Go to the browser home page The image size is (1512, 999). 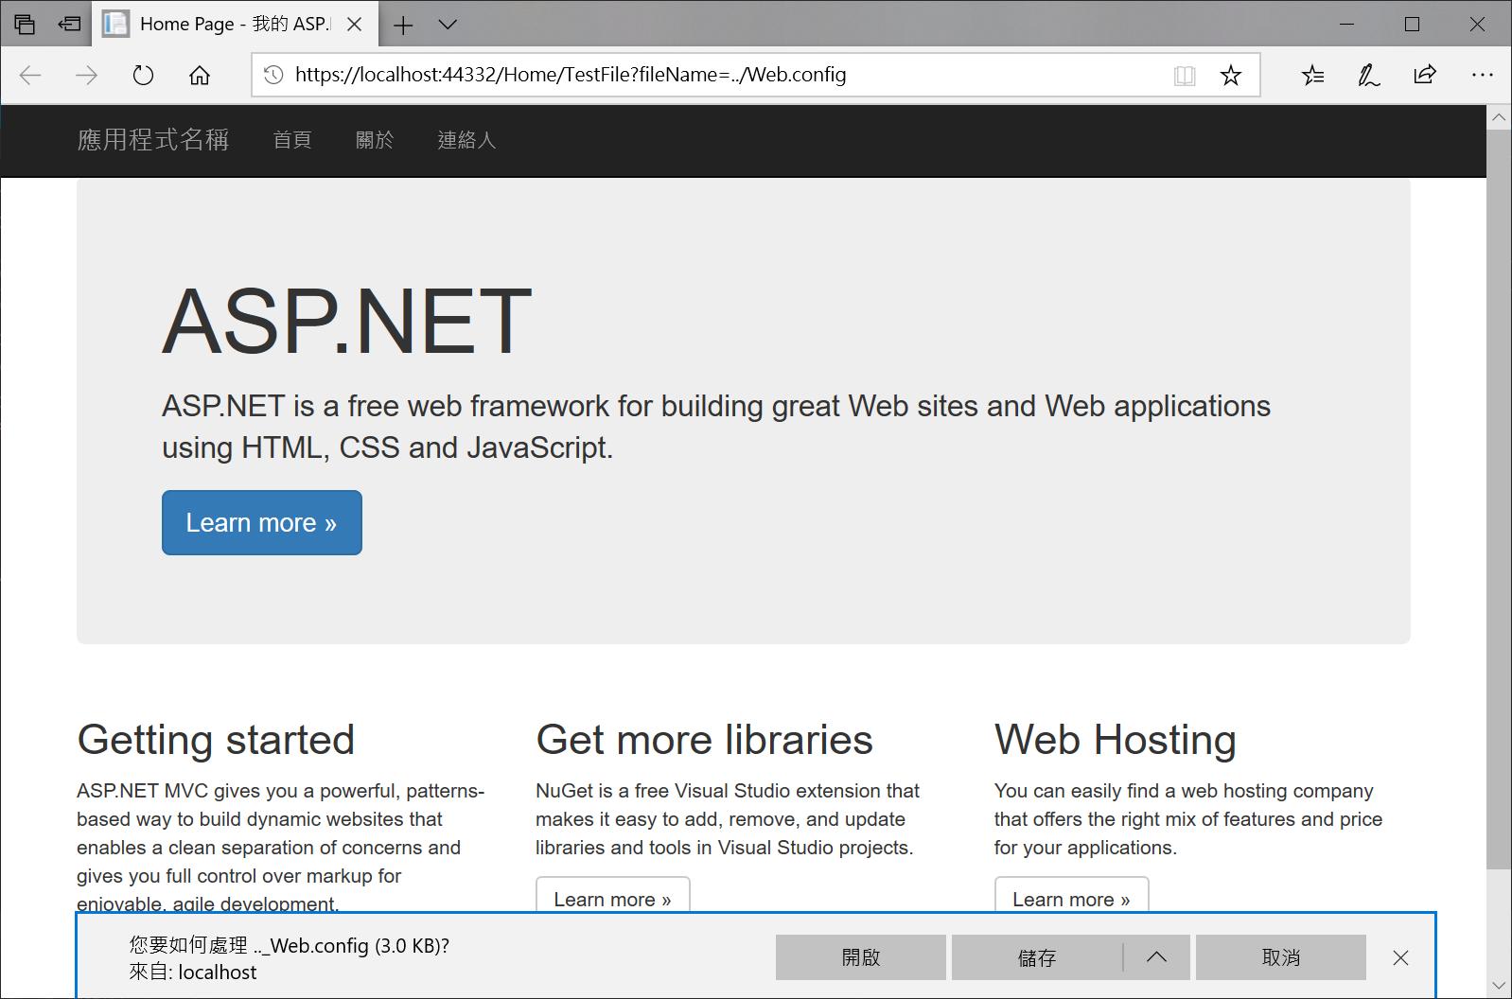(x=199, y=76)
